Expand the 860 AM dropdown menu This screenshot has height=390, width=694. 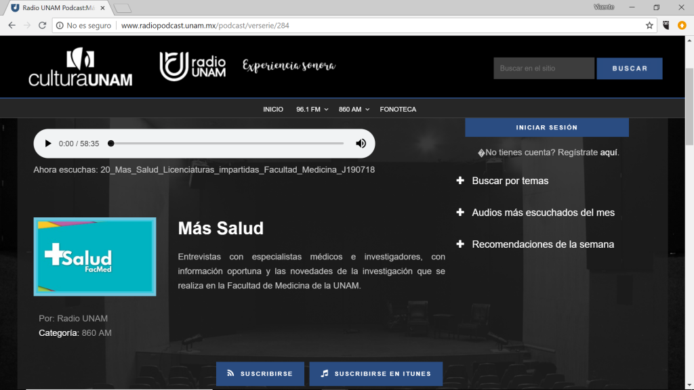click(x=354, y=109)
